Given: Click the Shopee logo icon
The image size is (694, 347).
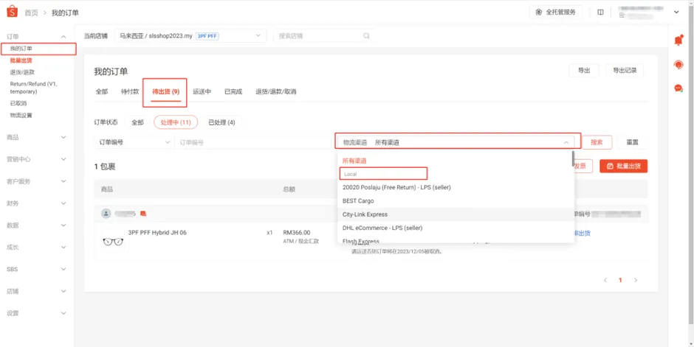Looking at the screenshot, I should click(12, 12).
